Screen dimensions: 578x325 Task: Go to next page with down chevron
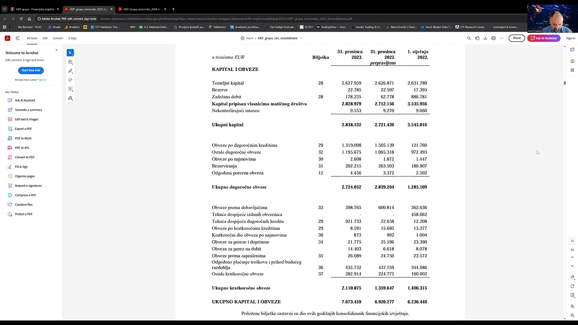click(572, 266)
